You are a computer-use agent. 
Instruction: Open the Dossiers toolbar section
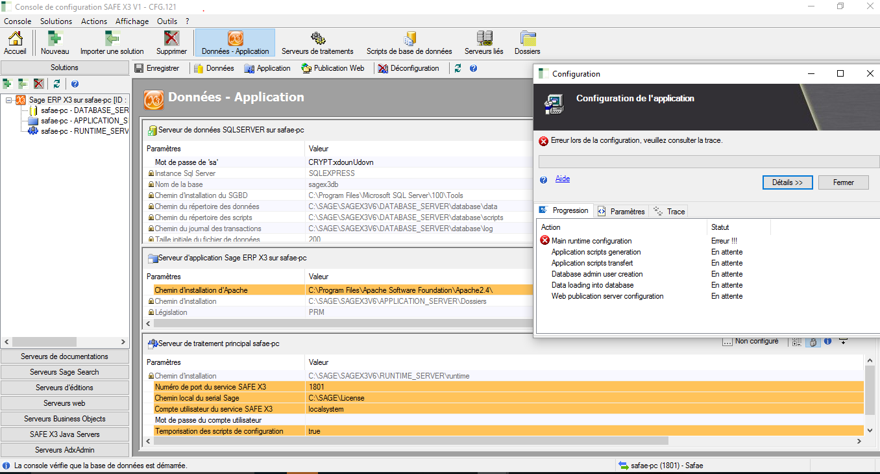[528, 43]
